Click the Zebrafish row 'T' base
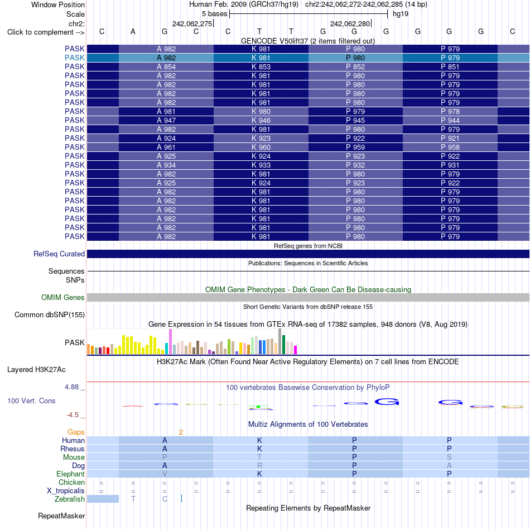530x529 pixels. coord(133,499)
